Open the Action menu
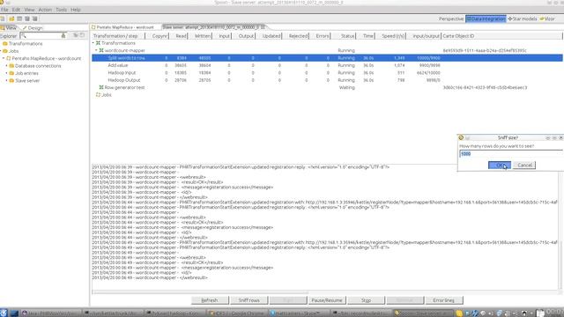This screenshot has height=317, width=564. click(45, 10)
